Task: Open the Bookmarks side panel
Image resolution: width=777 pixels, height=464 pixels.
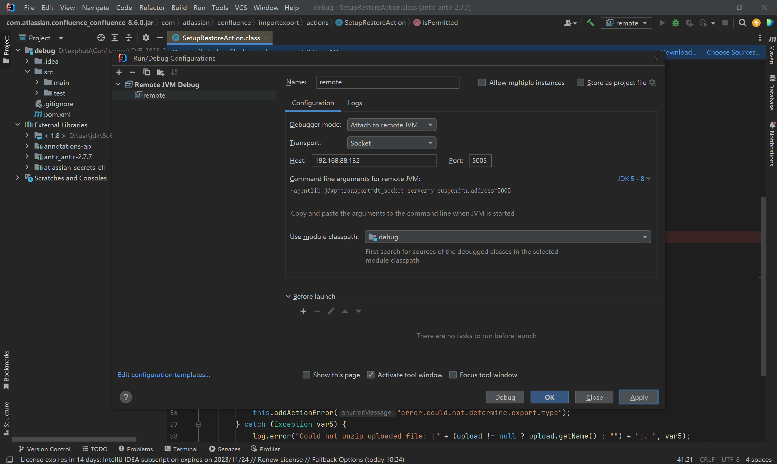Action: click(6, 370)
